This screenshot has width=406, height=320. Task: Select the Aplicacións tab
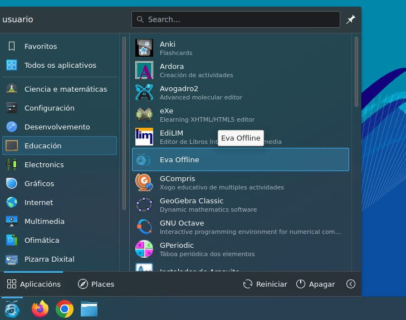pos(33,284)
